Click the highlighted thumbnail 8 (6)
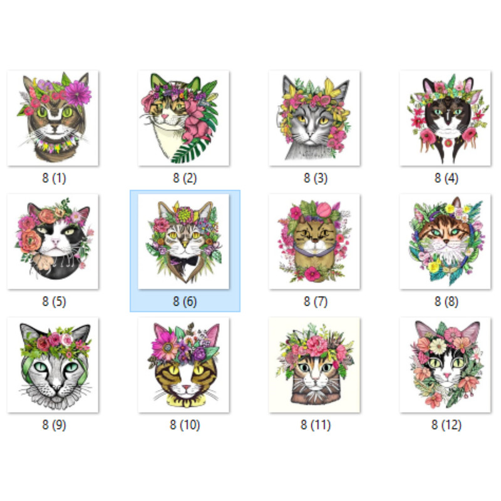This screenshot has width=501, height=501. (x=183, y=241)
